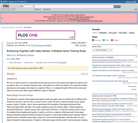The height and width of the screenshot is (123, 138).
Task: Open Are videogame training gains specific
Action: (109, 76)
